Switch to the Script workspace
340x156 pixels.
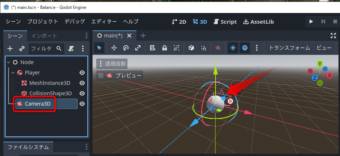(225, 22)
